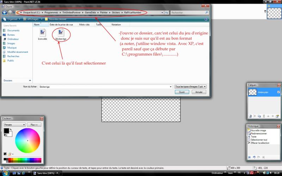Click Stickers in the address path
The height and width of the screenshot is (176, 282).
click(116, 13)
